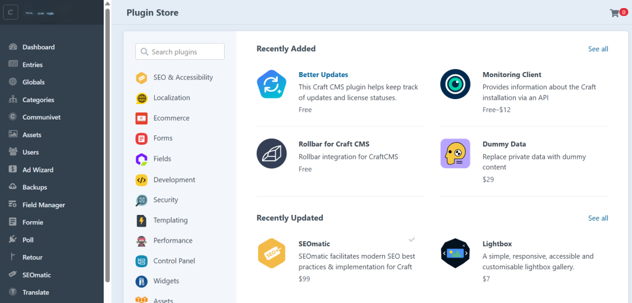Click the Development code category icon

[141, 180]
